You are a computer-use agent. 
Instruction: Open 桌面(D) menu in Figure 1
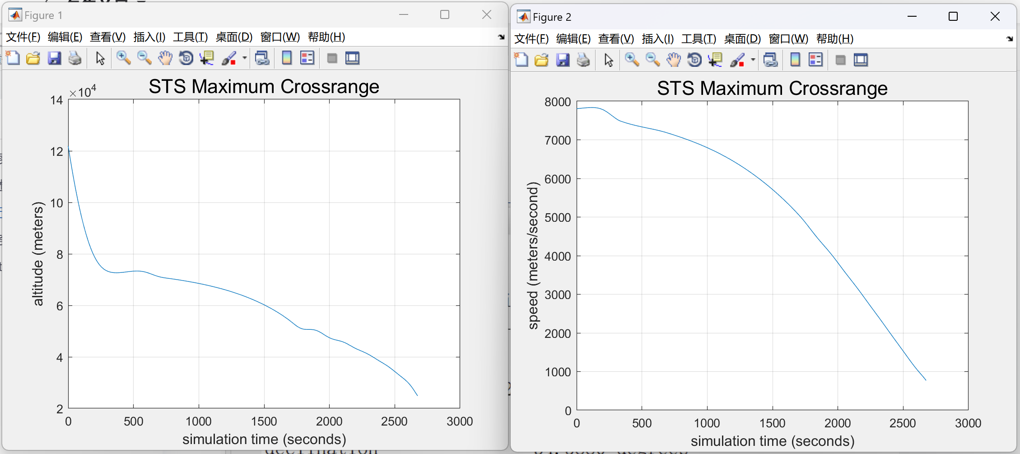(234, 37)
